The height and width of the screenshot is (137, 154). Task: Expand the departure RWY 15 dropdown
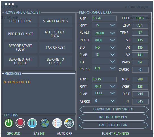(x=104, y=25)
